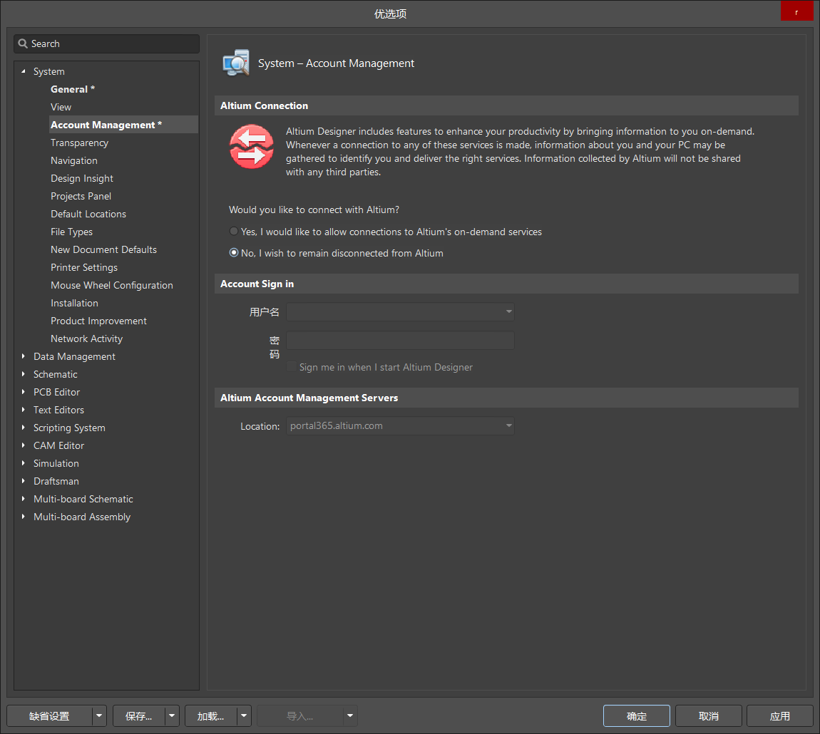
Task: Apply changes with 应用 button
Action: [x=780, y=715]
